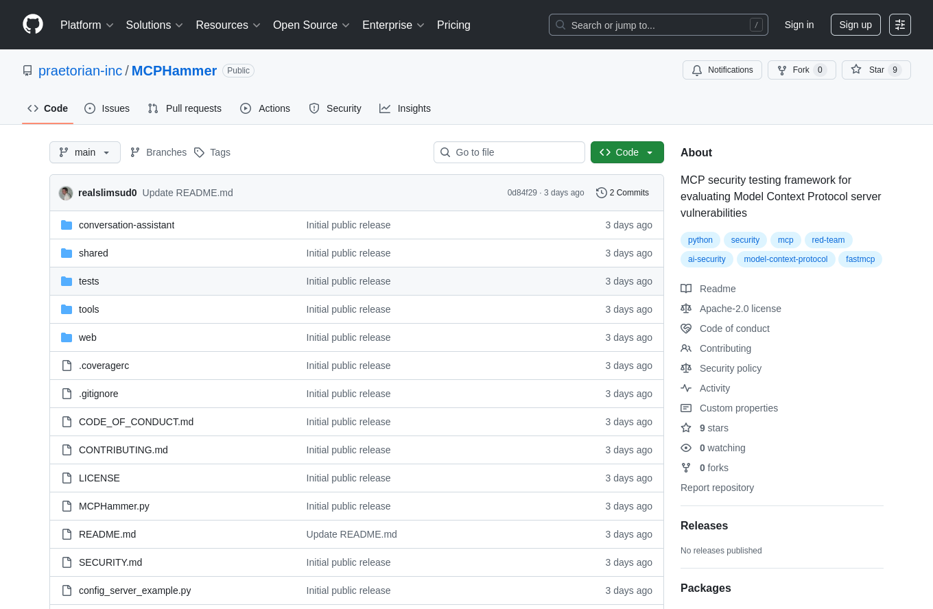Expand the main branch selector
The width and height of the screenshot is (933, 609).
coord(85,152)
